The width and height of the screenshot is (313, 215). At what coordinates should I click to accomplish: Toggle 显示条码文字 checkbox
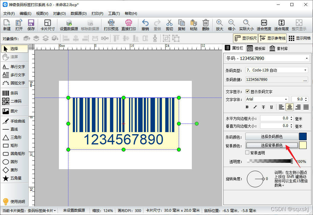[247, 91]
